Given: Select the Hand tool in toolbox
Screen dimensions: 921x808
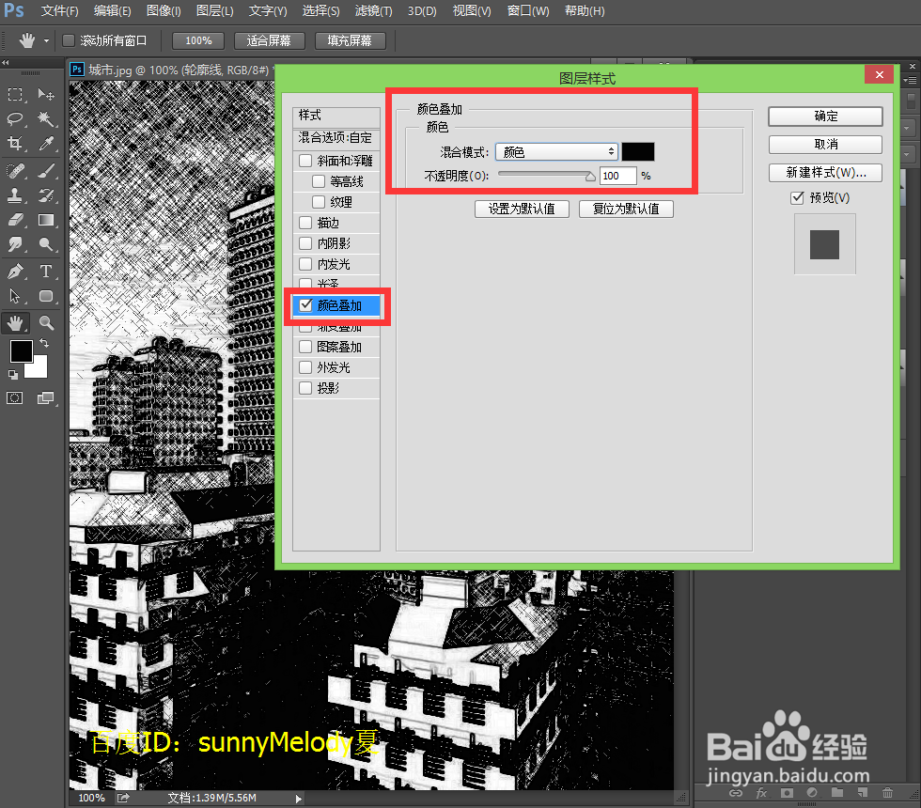Looking at the screenshot, I should tap(15, 322).
